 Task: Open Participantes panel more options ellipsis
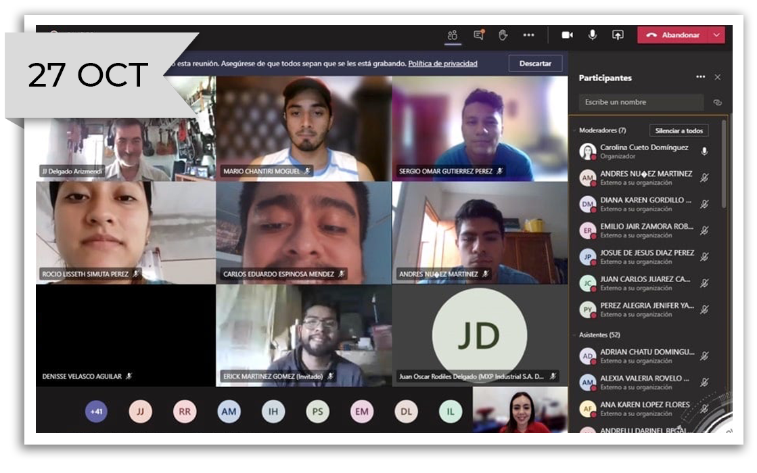coord(701,77)
